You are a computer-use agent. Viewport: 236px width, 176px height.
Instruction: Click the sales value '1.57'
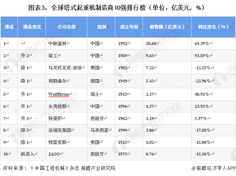click(150, 106)
